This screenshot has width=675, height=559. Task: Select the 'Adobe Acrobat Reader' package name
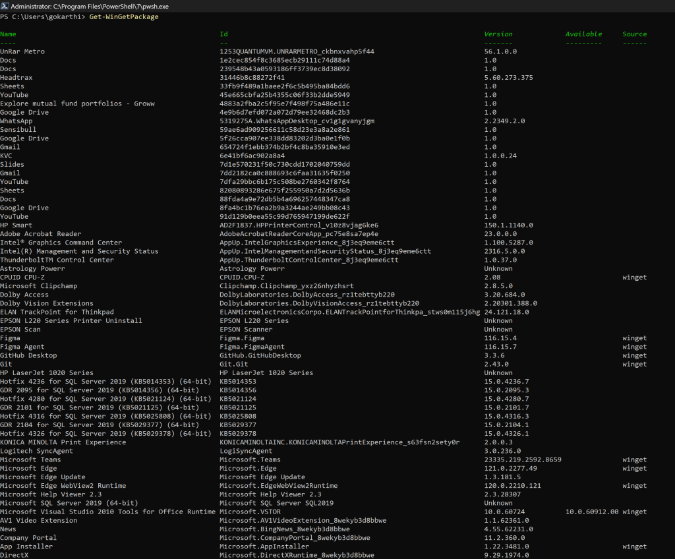[40, 234]
